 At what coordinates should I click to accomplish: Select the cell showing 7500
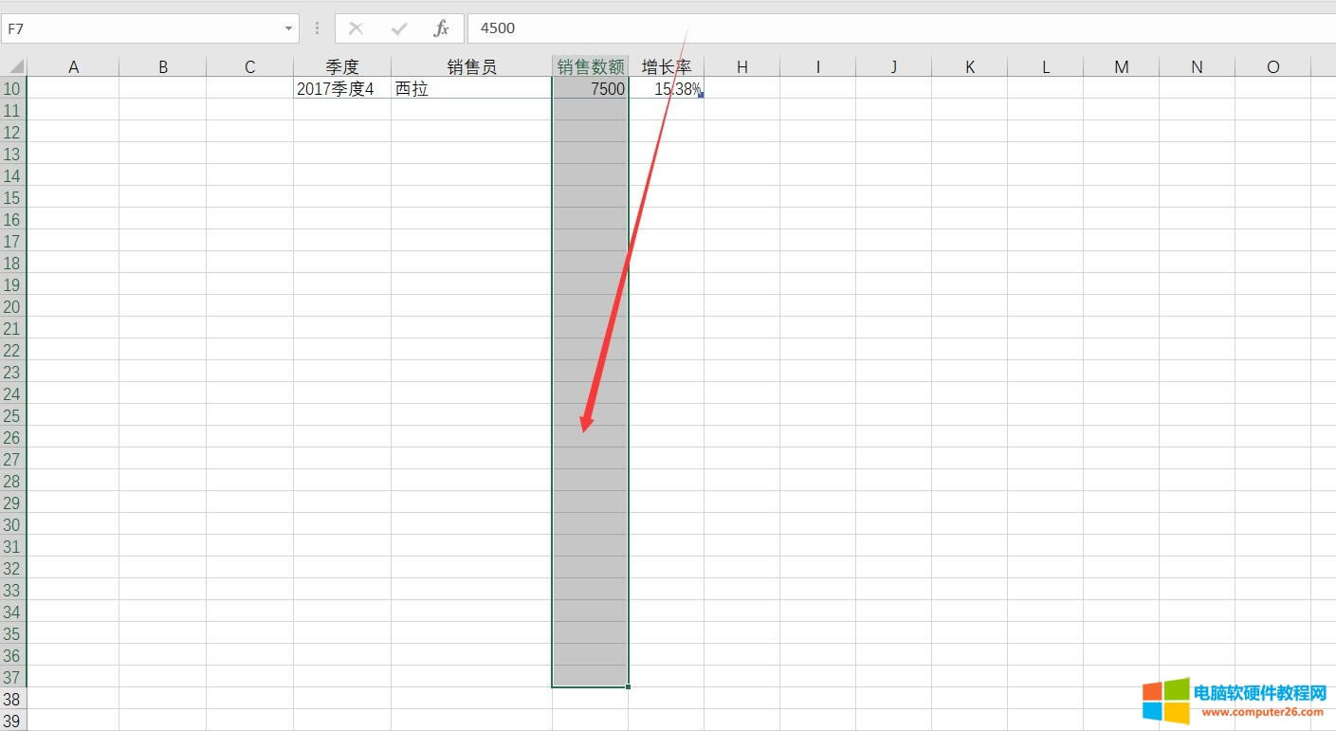[607, 88]
